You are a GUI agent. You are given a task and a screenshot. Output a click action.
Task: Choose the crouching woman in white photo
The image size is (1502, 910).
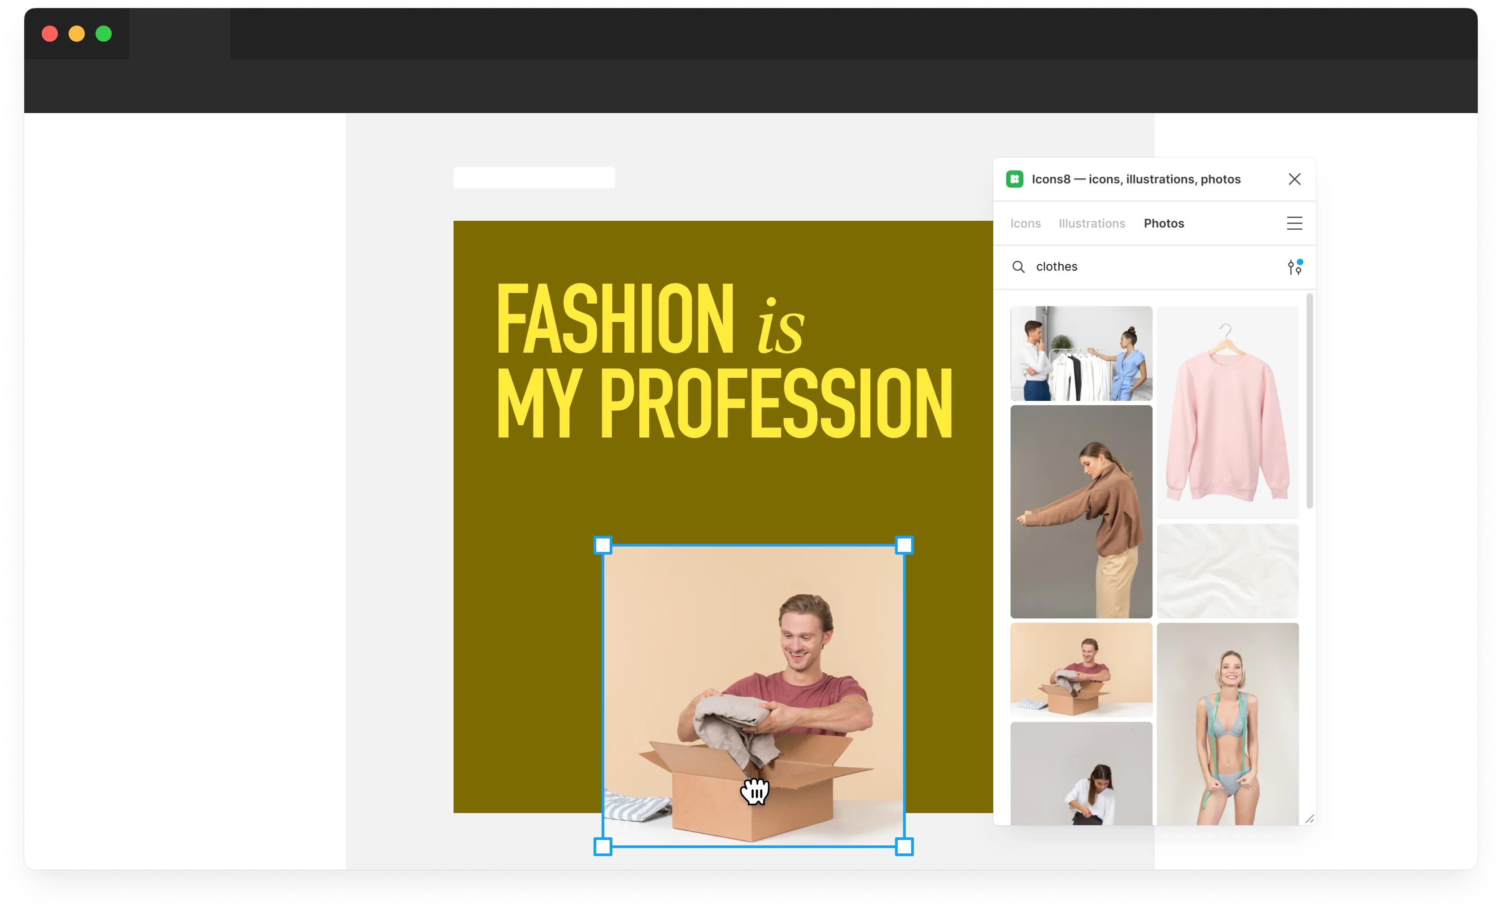[1081, 774]
